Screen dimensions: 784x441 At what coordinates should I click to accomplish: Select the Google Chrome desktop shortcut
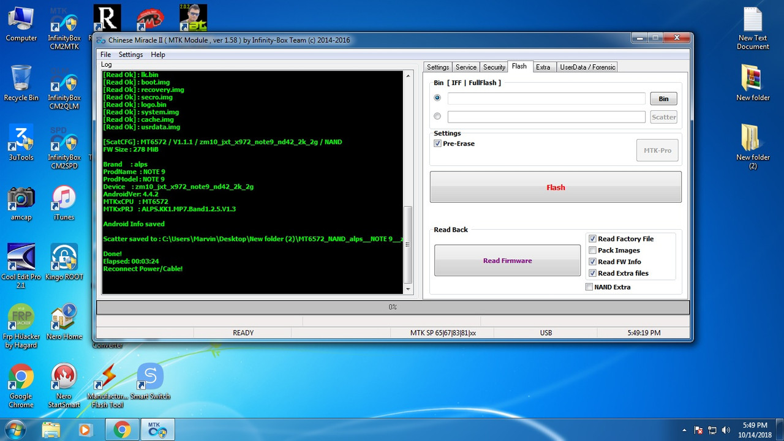click(21, 386)
